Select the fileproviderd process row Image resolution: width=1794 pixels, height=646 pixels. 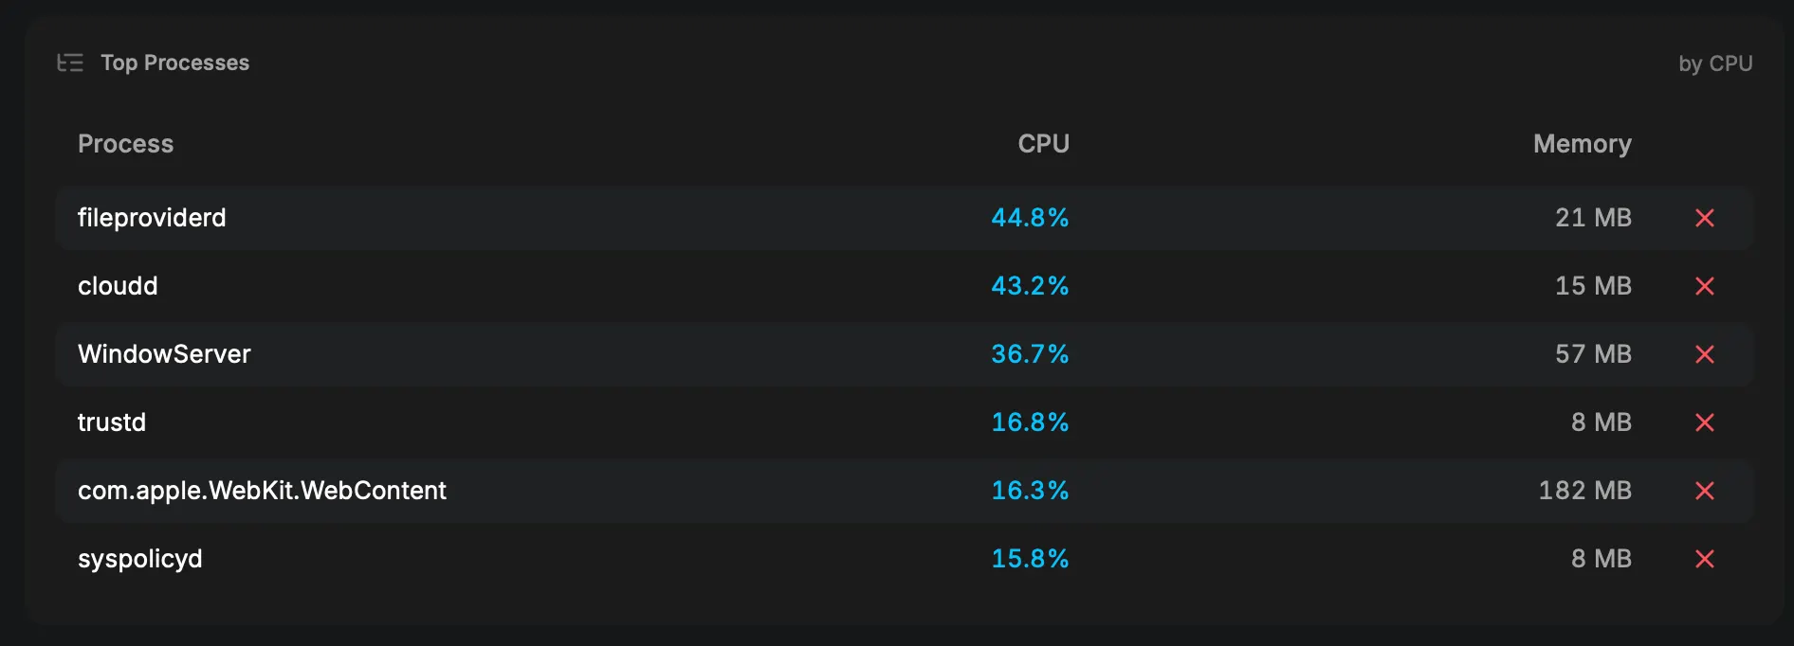pyautogui.click(x=904, y=218)
